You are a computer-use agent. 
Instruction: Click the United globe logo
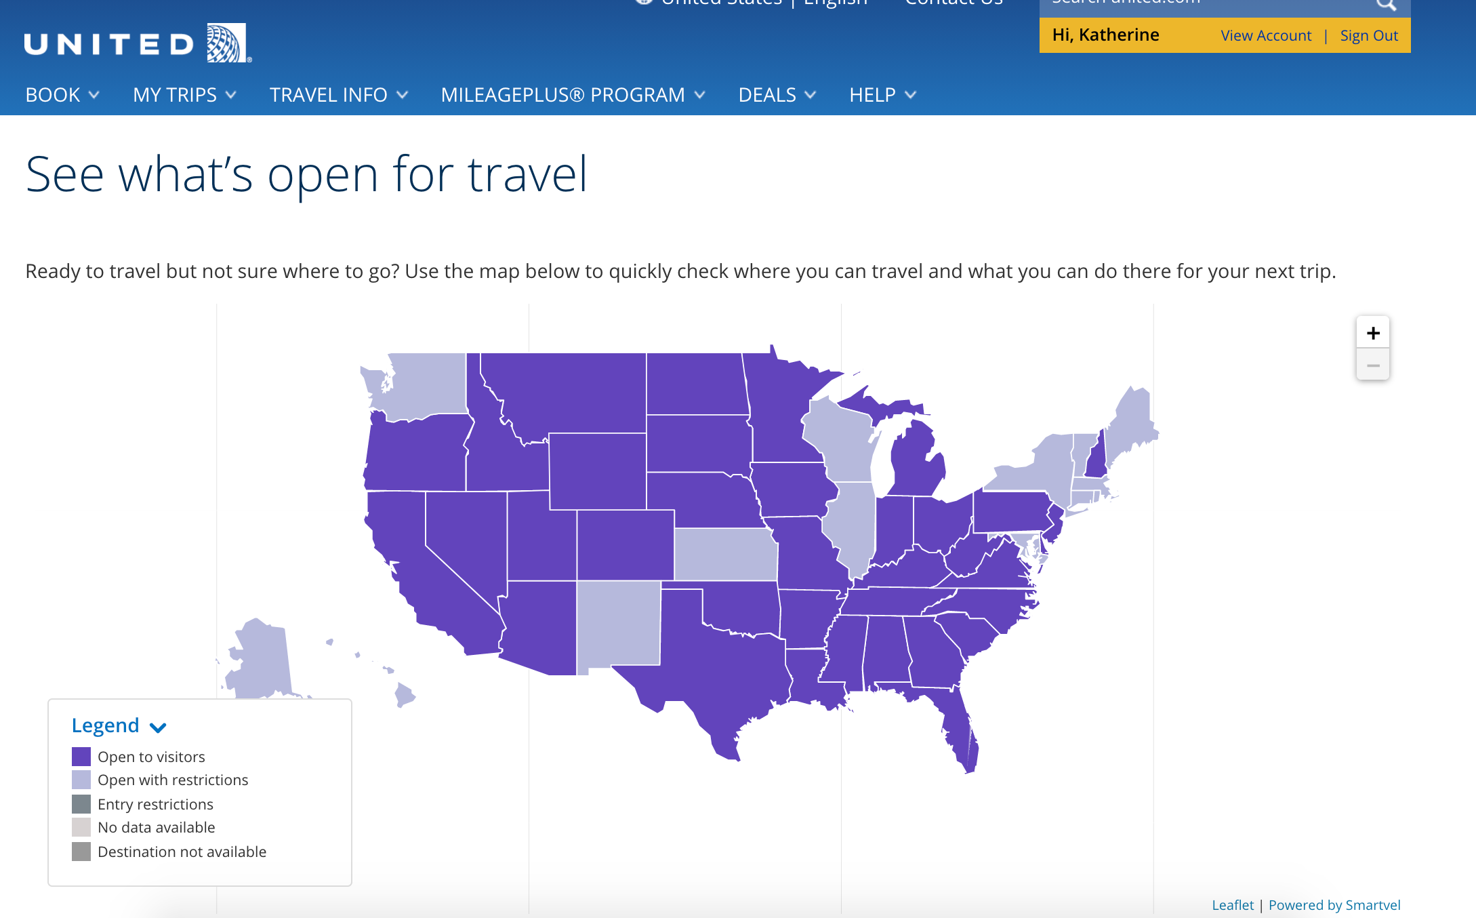227,43
